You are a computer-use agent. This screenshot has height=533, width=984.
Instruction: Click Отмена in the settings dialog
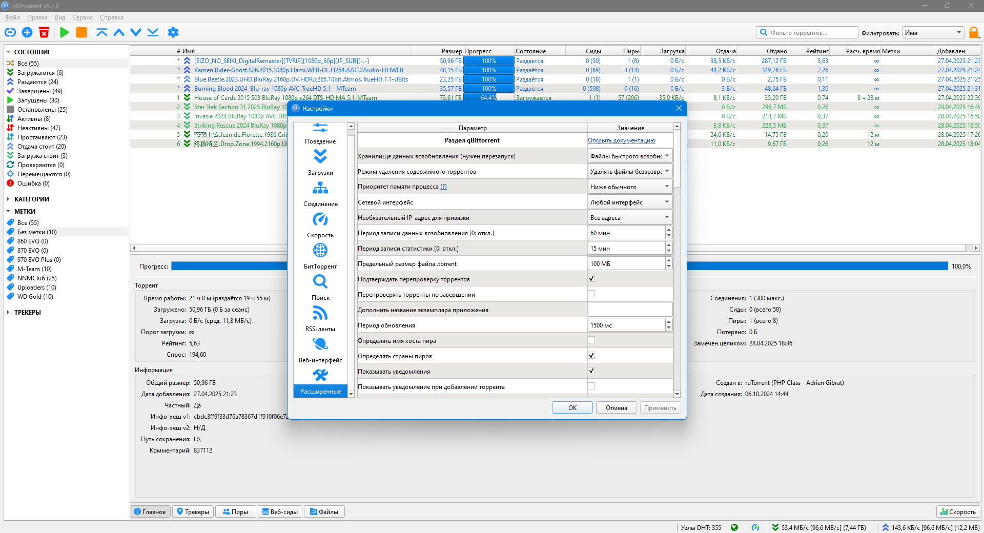(617, 408)
